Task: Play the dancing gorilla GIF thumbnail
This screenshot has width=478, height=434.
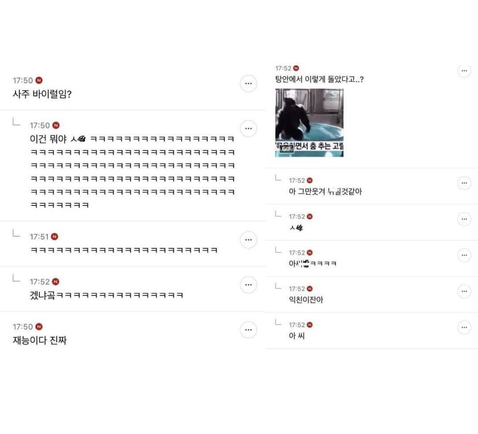Action: pos(309,123)
